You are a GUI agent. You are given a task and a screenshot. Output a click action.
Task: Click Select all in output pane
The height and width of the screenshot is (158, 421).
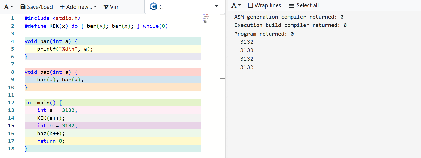click(304, 5)
